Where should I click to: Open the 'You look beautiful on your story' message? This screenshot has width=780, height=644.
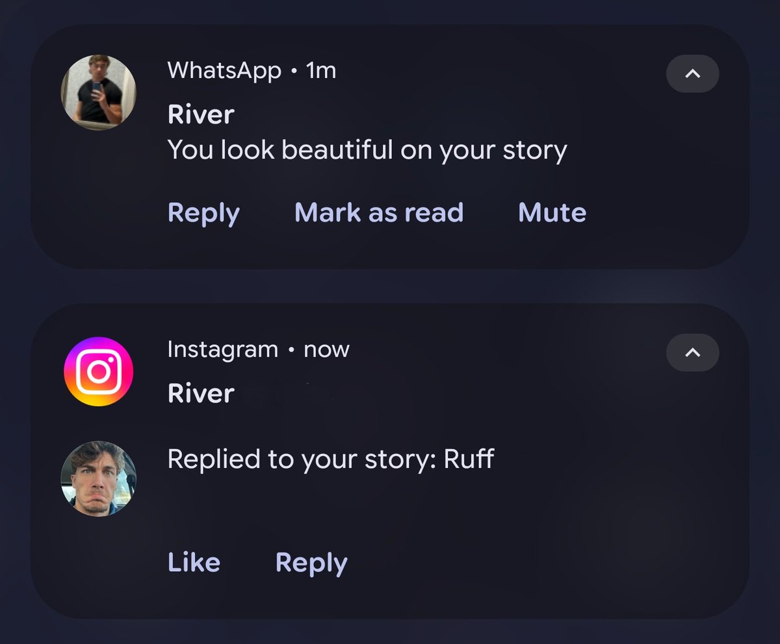point(367,150)
